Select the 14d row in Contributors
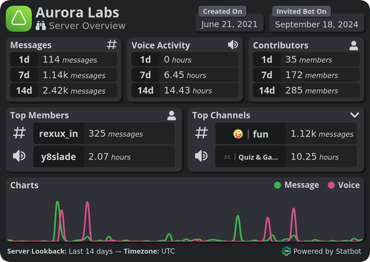Image resolution: width=370 pixels, height=262 pixels. tap(306, 91)
